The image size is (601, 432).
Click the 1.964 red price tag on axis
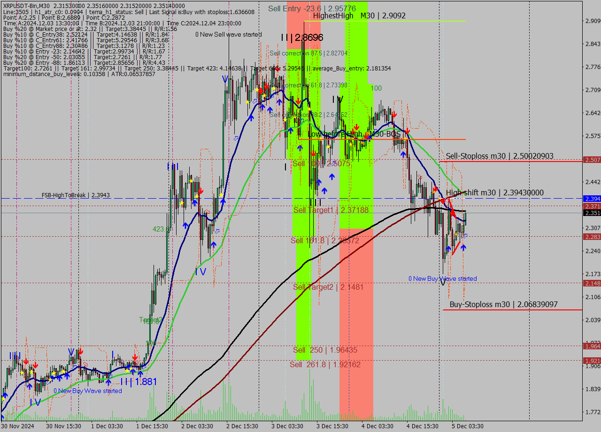(592, 346)
